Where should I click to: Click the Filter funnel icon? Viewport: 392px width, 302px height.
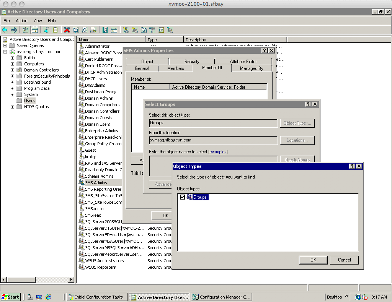pyautogui.click(x=152, y=30)
